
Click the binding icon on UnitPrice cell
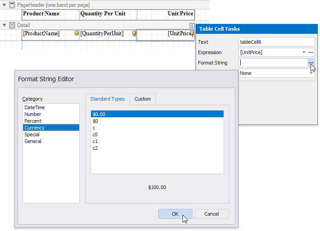click(x=192, y=33)
